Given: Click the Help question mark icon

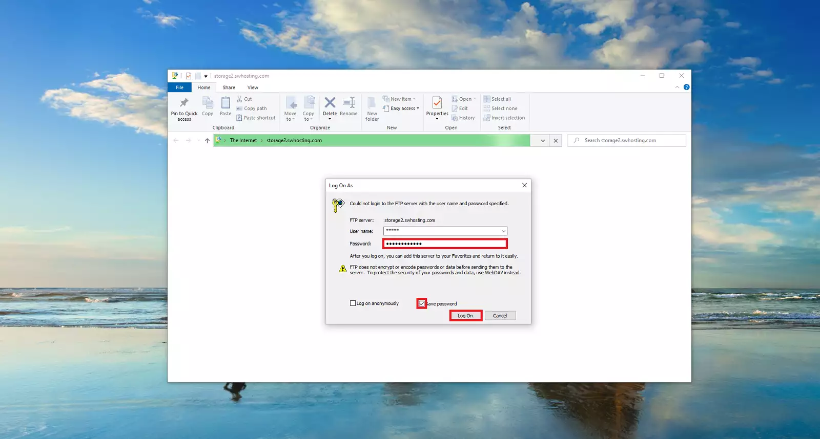Looking at the screenshot, I should click(686, 87).
